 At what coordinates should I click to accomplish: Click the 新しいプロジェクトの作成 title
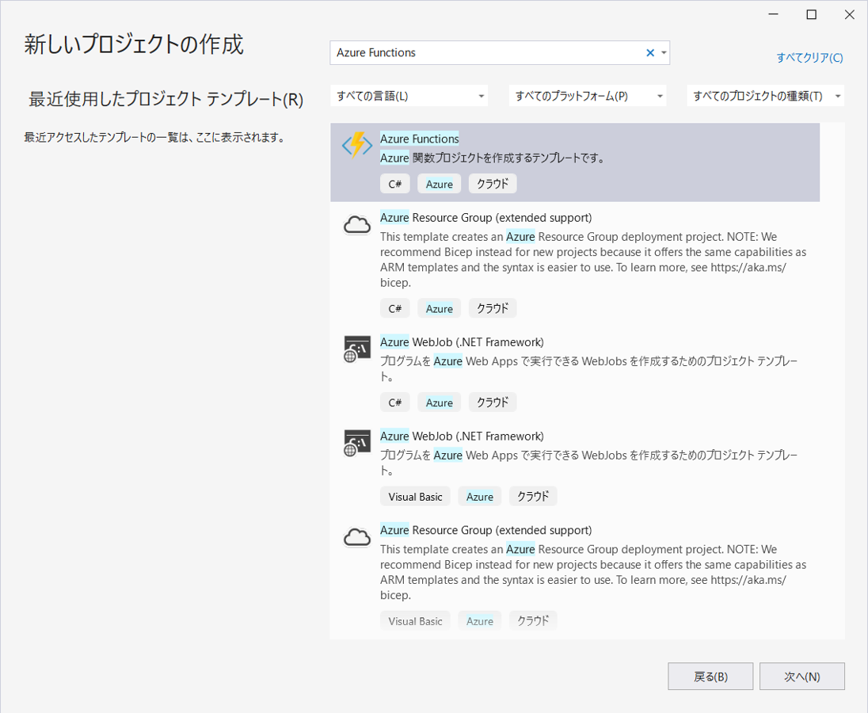point(134,44)
